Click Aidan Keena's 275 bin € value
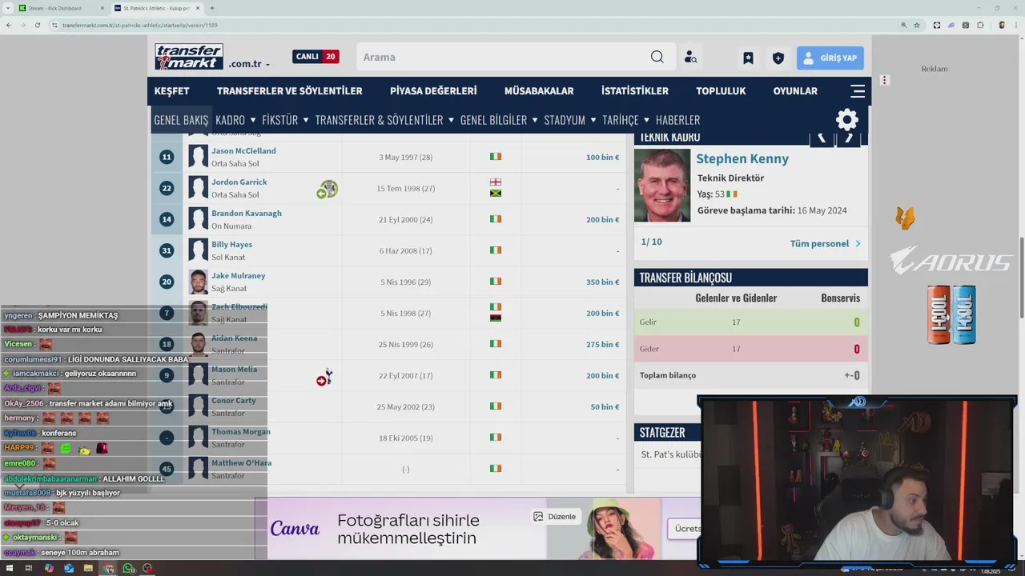Screen dimensions: 1025x576 click(602, 344)
